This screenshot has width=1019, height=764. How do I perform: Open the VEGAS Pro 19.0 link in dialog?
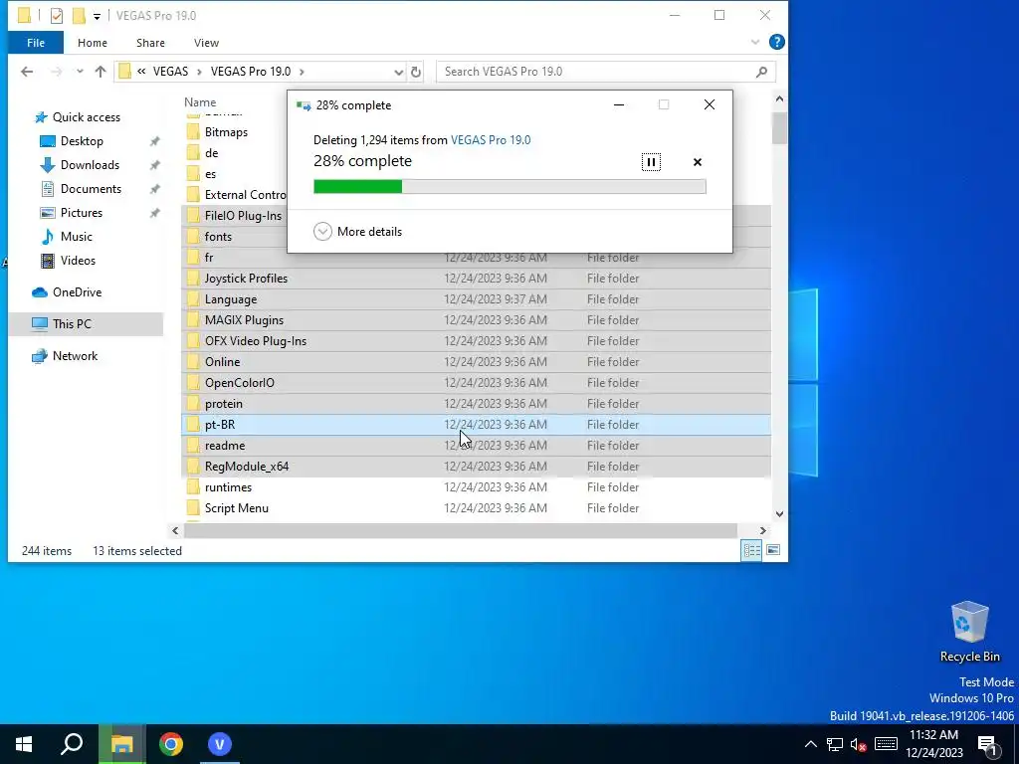[x=491, y=139]
